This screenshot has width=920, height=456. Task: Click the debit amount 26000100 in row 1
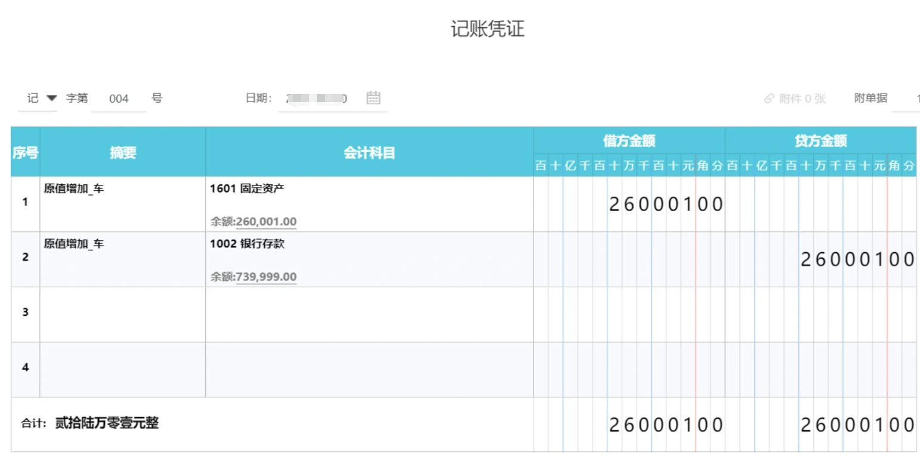665,204
